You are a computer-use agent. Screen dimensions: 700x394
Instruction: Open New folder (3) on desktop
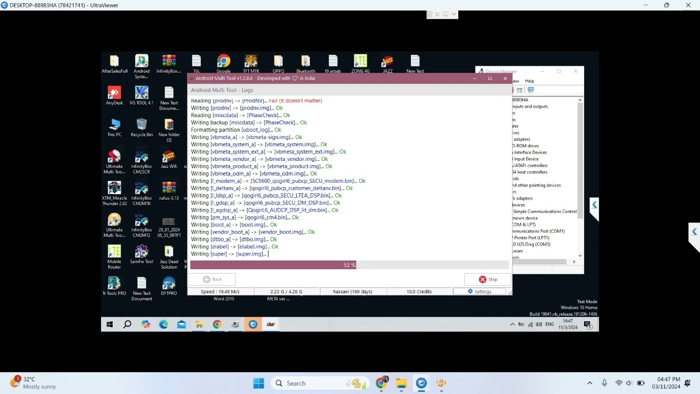169,130
